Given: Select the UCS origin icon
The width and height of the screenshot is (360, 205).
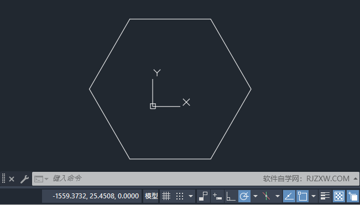Looking at the screenshot, I should [153, 106].
